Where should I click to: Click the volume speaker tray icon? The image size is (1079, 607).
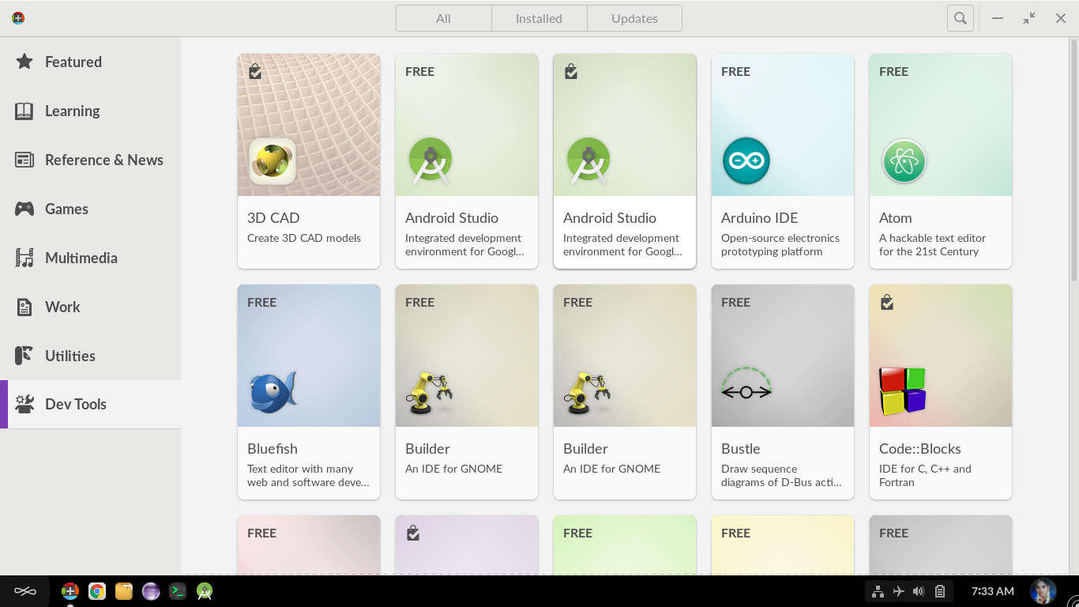(919, 591)
